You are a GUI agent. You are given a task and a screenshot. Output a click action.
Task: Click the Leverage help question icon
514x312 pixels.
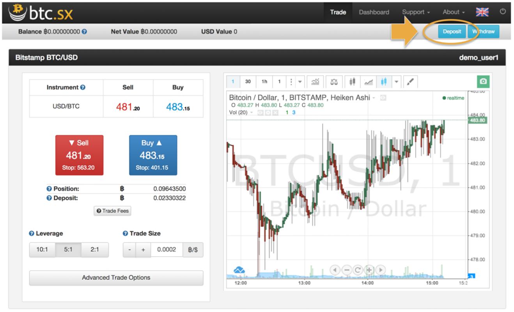32,234
